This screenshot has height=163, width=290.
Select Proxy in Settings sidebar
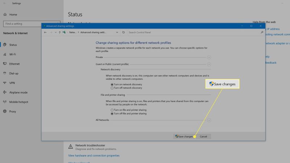pyautogui.click(x=12, y=112)
